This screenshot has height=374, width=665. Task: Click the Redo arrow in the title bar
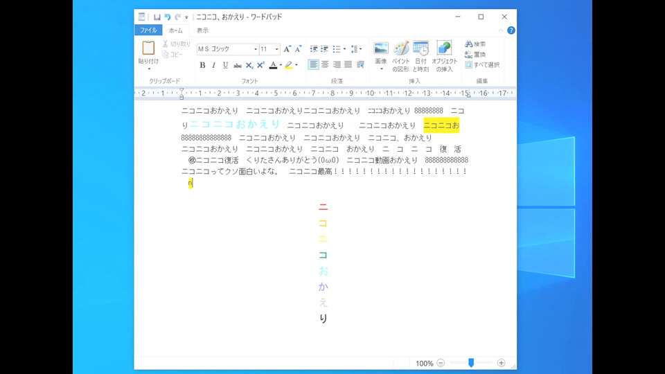click(178, 17)
